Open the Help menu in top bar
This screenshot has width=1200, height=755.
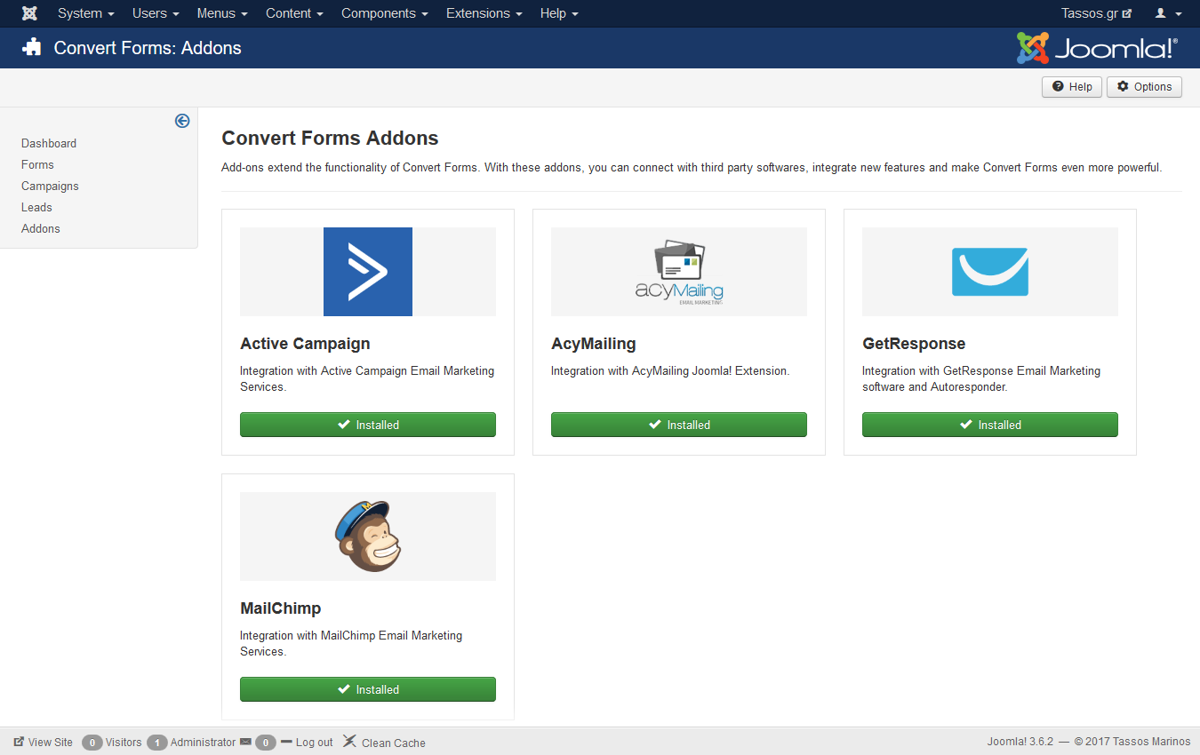click(559, 13)
